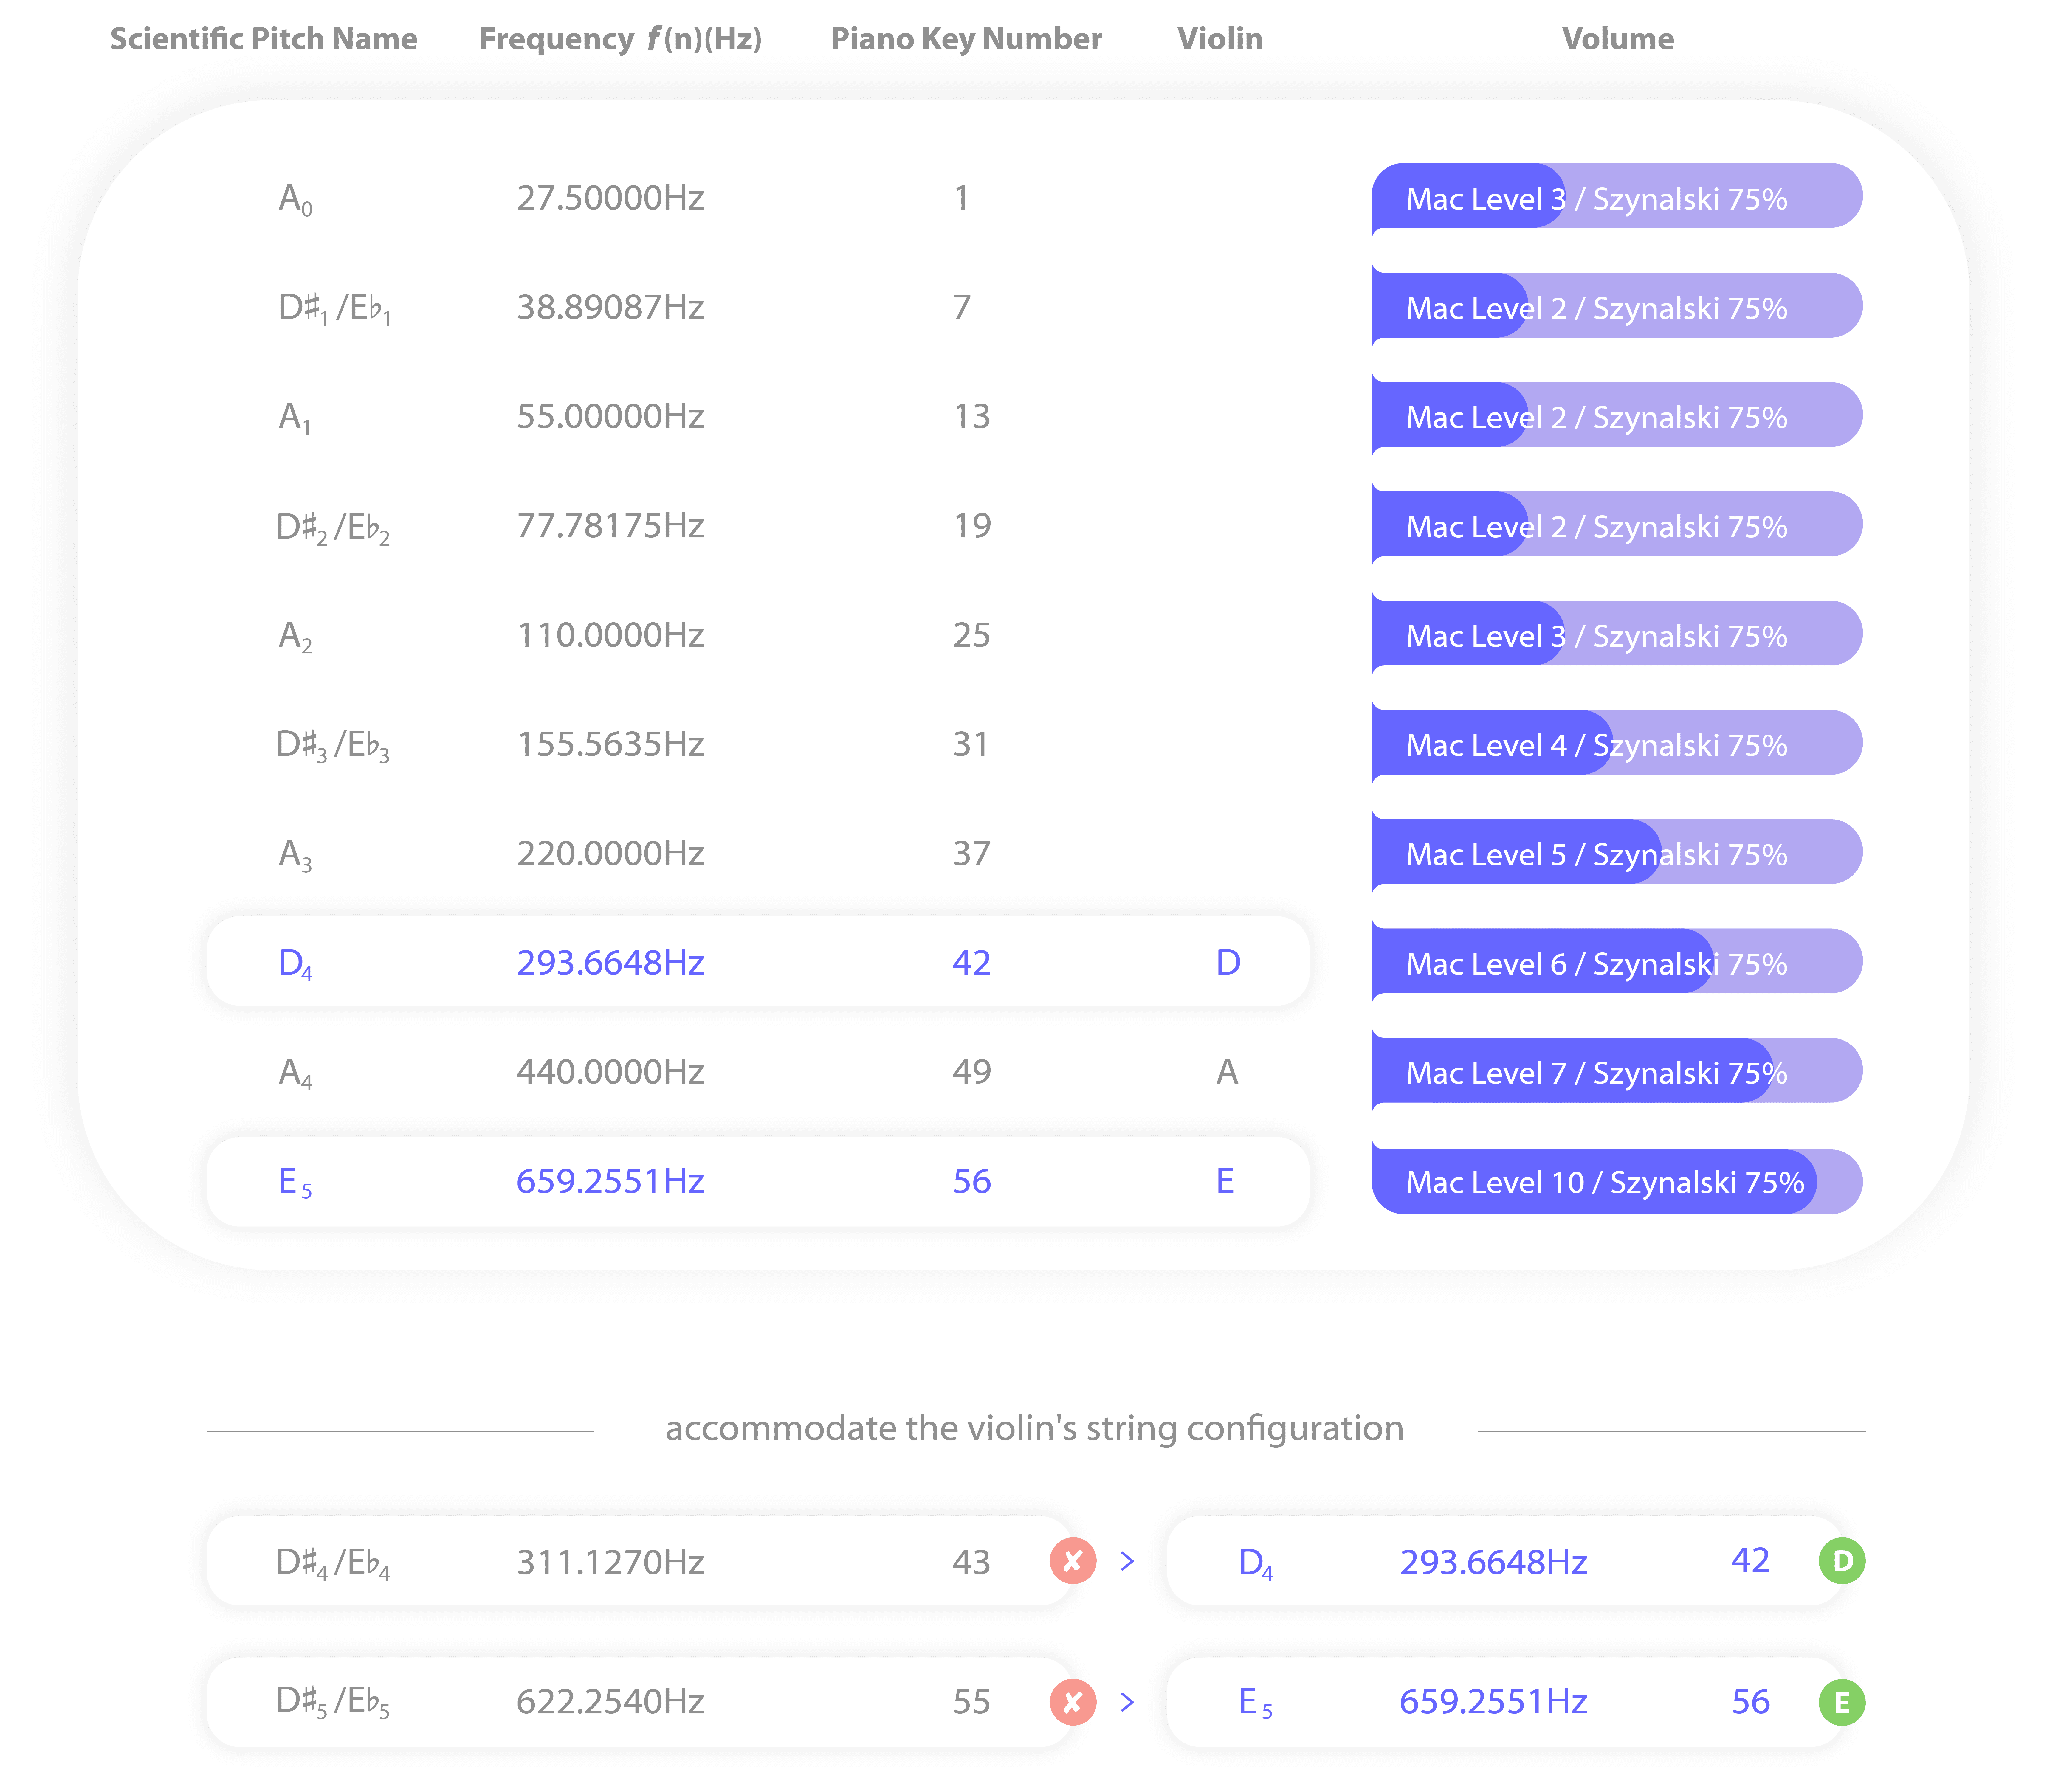Select the highlighted E5 659.2551Hz table row
2047x1792 pixels.
point(758,1182)
